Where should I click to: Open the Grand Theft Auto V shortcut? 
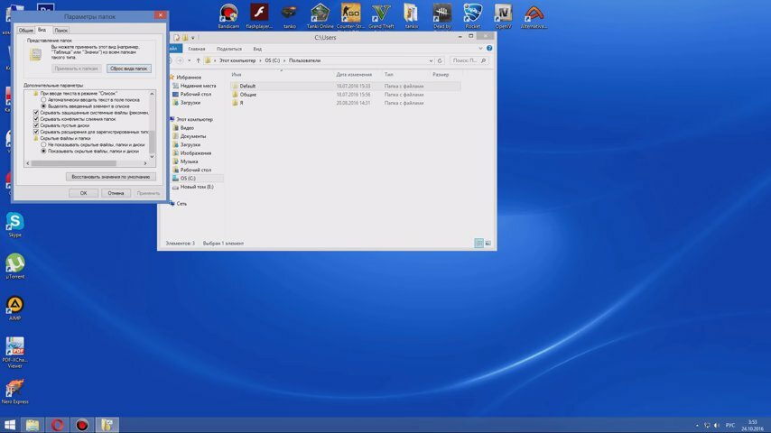coord(381,15)
